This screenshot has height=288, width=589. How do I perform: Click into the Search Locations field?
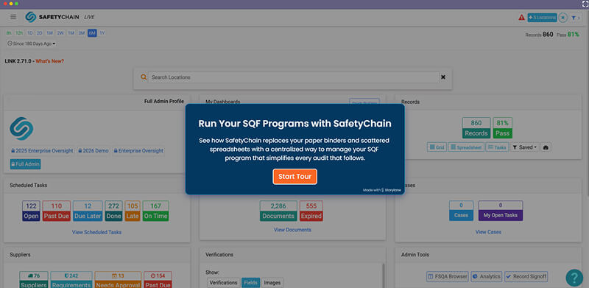pyautogui.click(x=294, y=77)
